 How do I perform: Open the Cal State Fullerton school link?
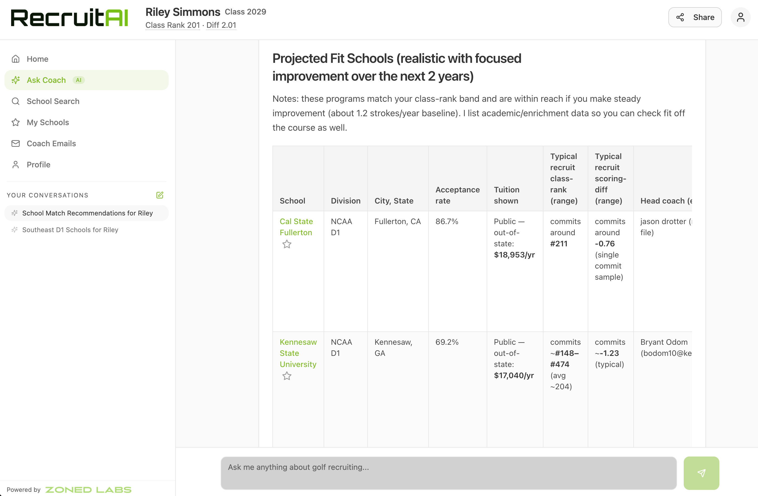[296, 227]
